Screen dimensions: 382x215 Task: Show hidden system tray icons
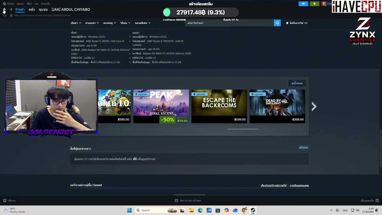(x=331, y=210)
